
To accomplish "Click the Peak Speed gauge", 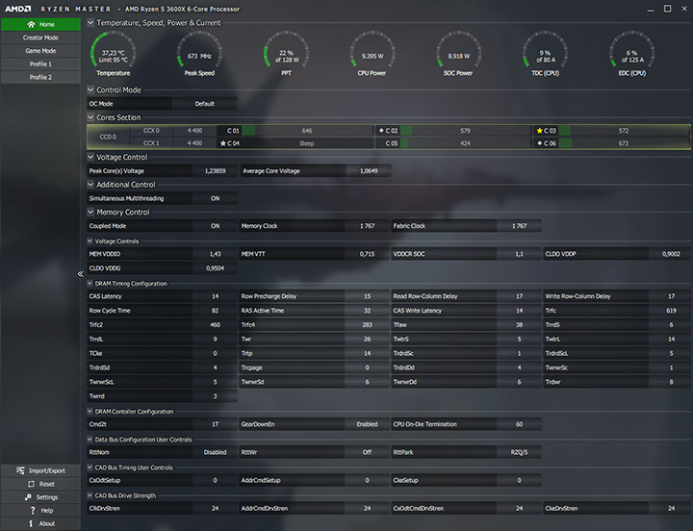I will click(x=199, y=54).
